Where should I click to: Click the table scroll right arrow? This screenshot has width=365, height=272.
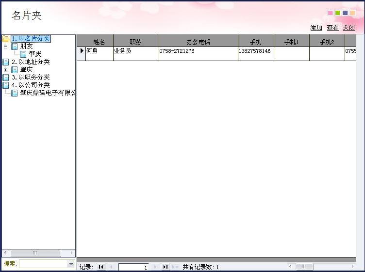point(353,266)
